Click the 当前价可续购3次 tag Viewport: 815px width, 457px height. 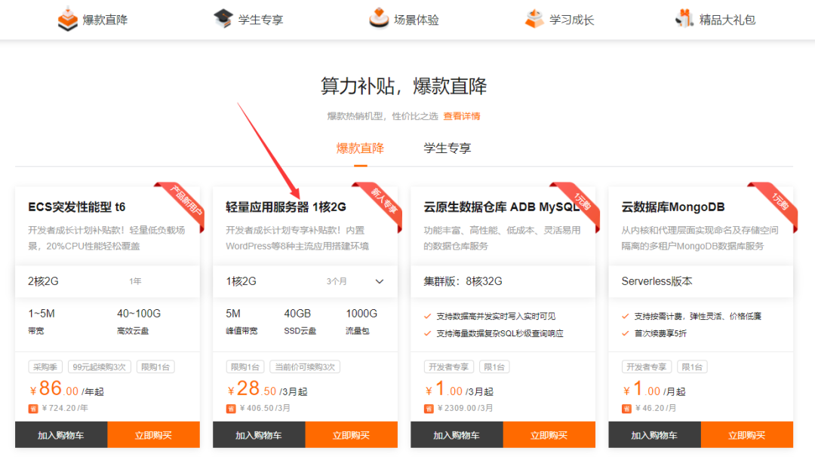305,367
